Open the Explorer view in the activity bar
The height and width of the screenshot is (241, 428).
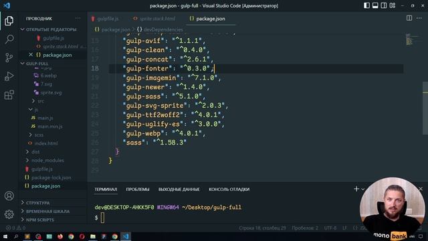point(9,21)
